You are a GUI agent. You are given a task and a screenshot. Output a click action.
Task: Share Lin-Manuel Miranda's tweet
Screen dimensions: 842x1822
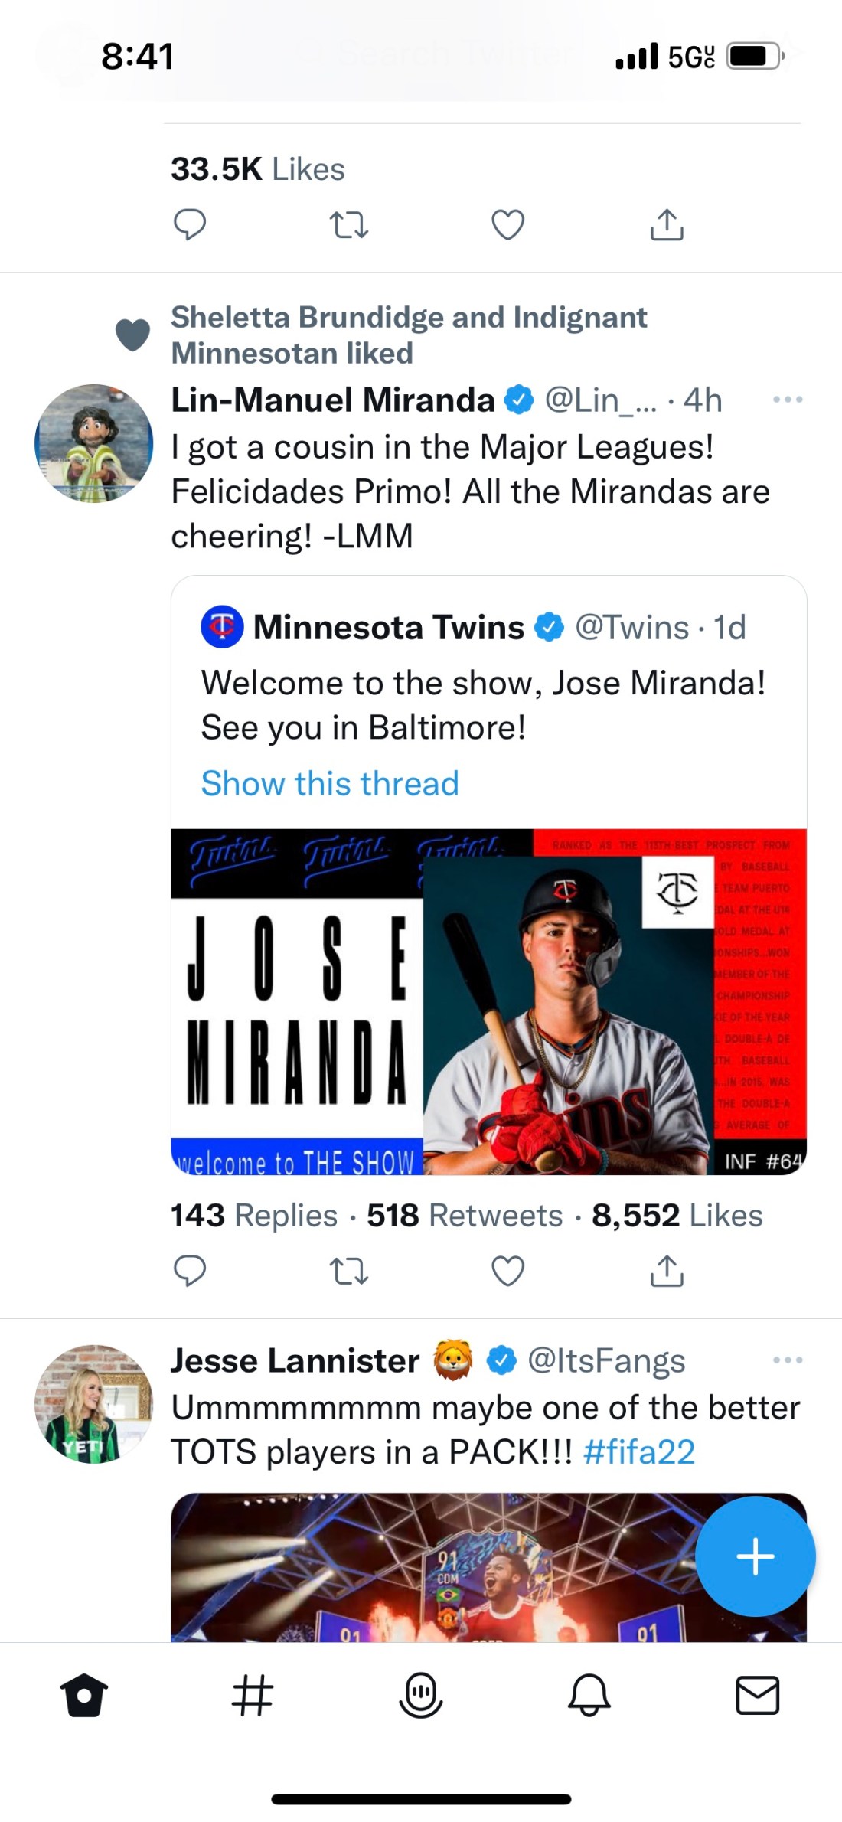(x=667, y=1271)
